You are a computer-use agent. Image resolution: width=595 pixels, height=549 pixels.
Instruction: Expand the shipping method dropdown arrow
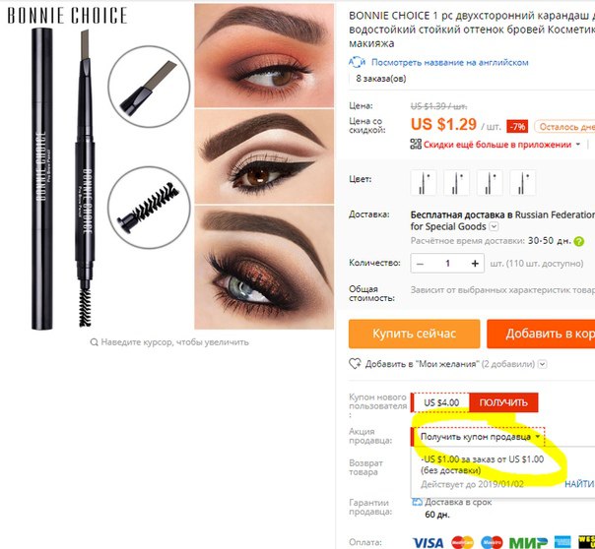[x=495, y=226]
